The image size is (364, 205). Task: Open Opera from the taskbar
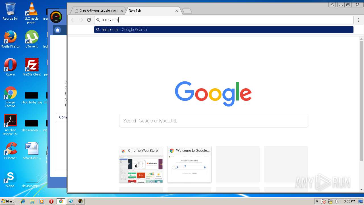tap(51, 201)
